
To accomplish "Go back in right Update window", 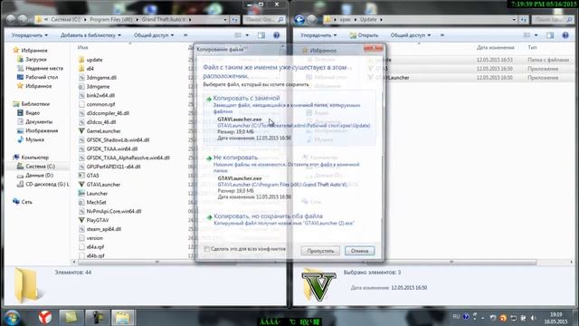I will [299, 19].
